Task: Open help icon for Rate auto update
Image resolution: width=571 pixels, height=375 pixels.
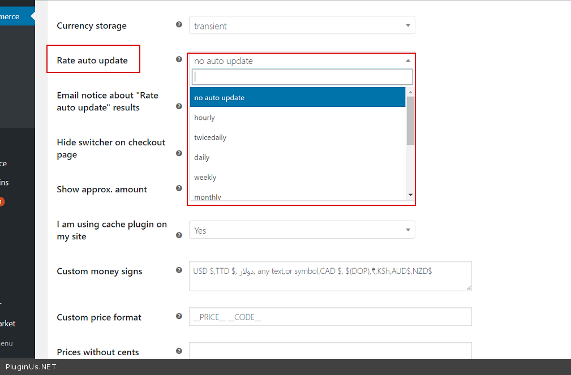Action: 179,59
